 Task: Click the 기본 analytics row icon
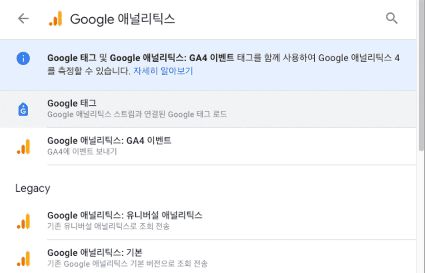click(23, 258)
